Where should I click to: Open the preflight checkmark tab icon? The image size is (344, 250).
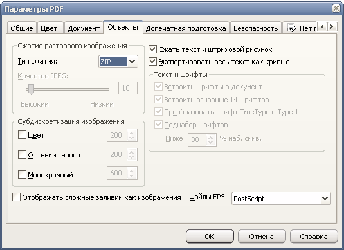tap(292, 28)
